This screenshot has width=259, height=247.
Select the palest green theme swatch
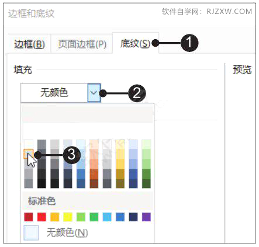click(146, 144)
